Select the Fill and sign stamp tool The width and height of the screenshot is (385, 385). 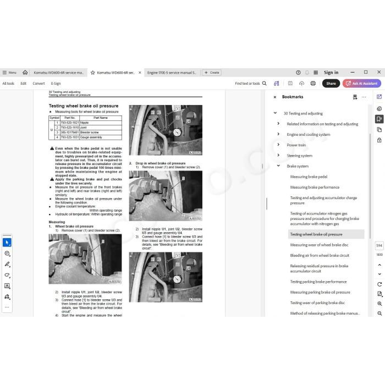point(7,297)
